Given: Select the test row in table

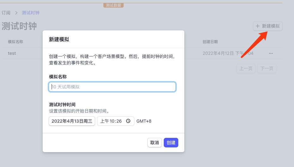Looking at the screenshot, I should pyautogui.click(x=12, y=53).
